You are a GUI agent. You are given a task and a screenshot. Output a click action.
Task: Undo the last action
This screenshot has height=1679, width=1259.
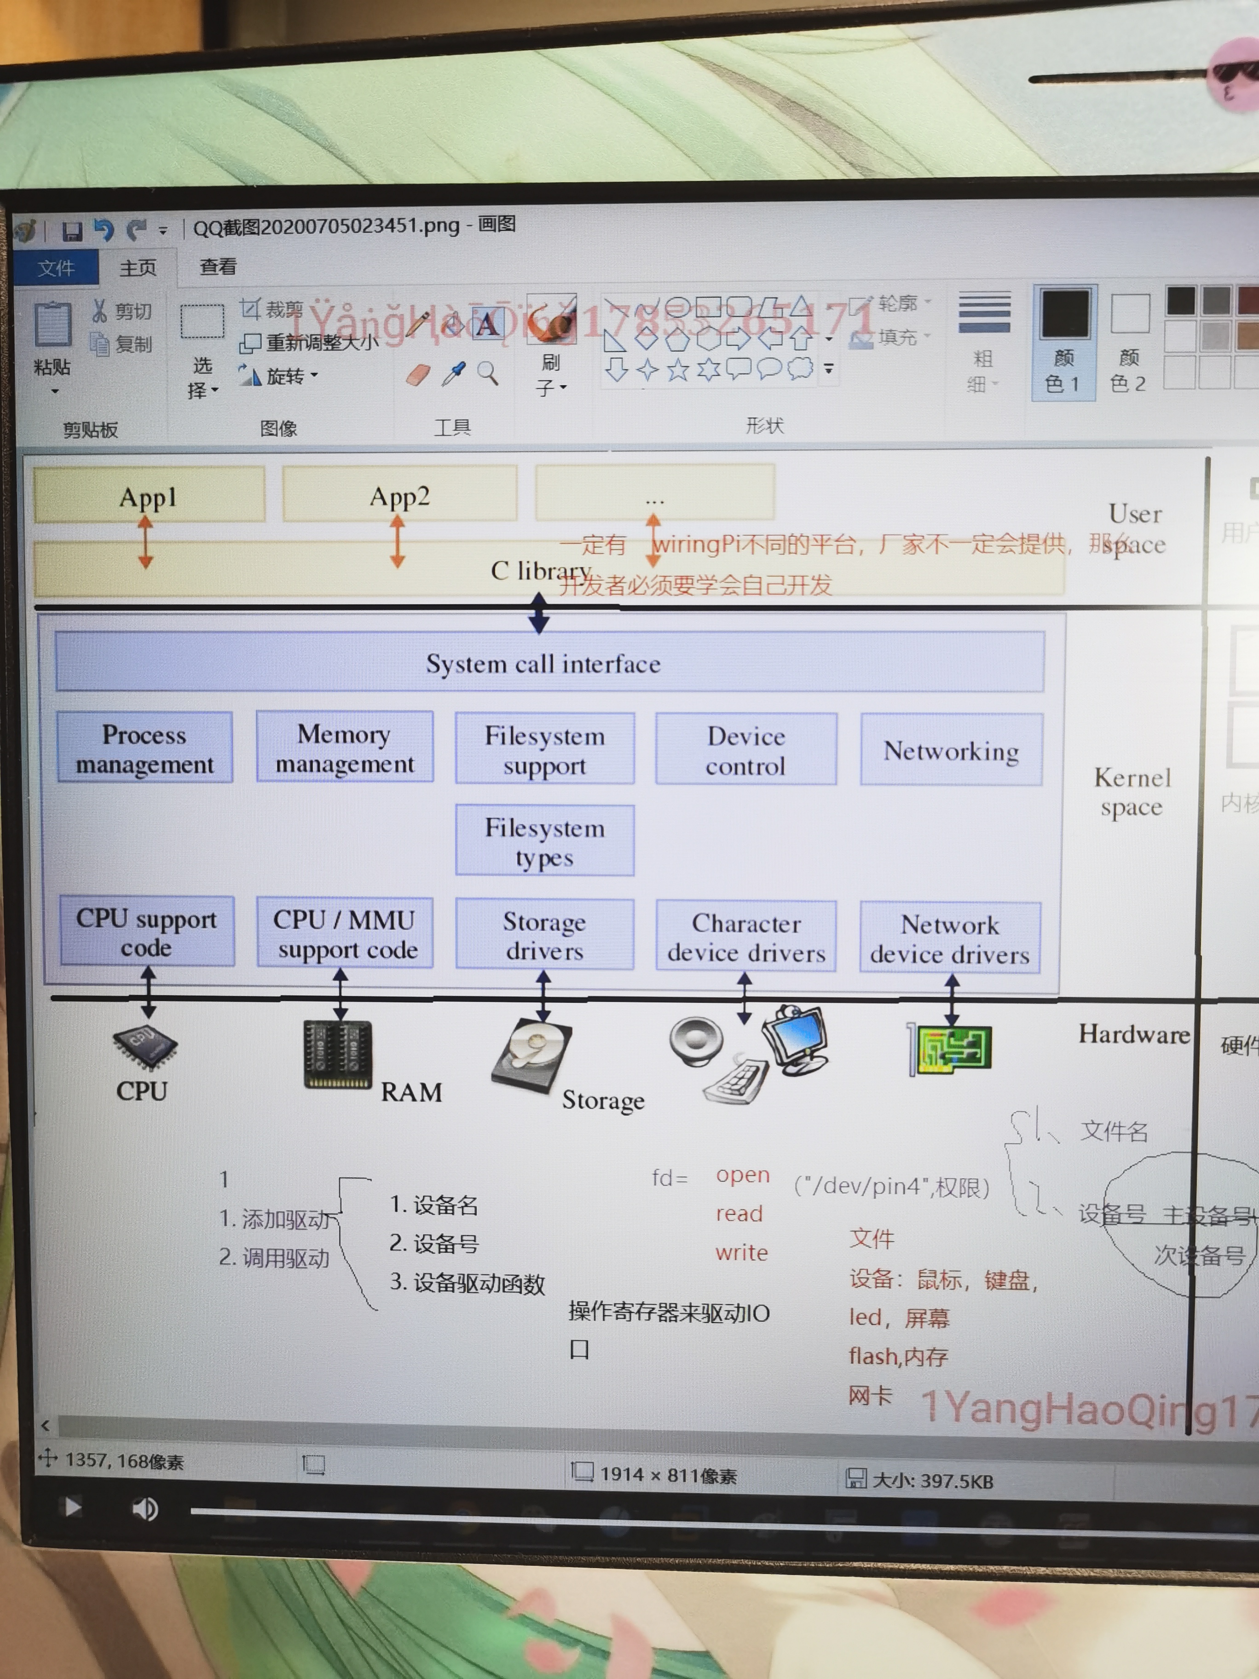(x=104, y=230)
